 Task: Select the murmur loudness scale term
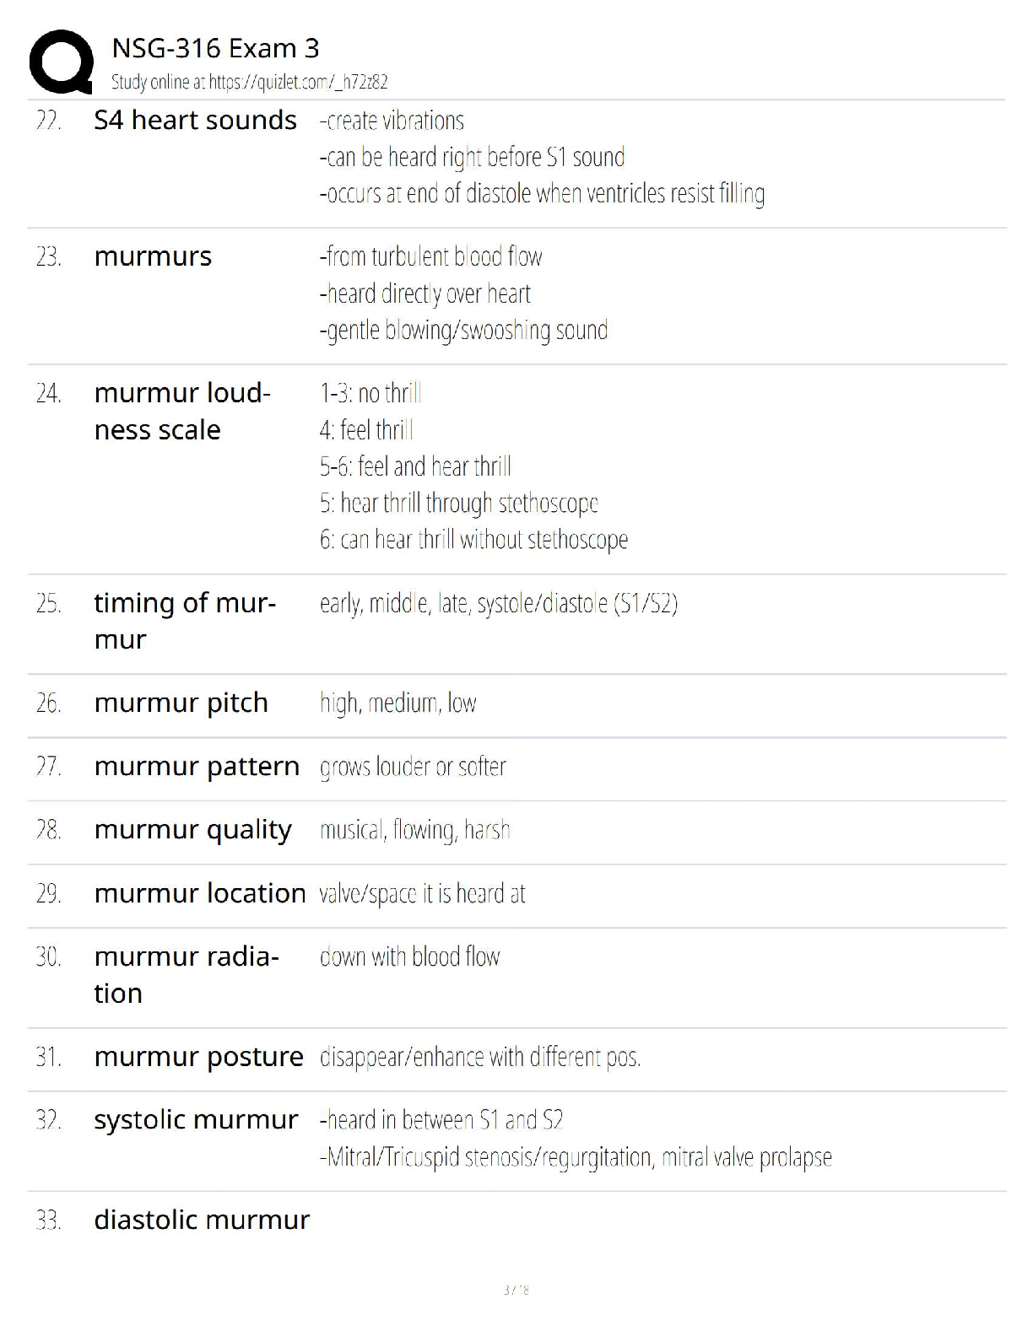[182, 412]
